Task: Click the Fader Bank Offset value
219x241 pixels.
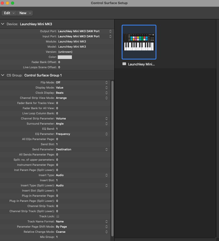Action: pos(59,62)
